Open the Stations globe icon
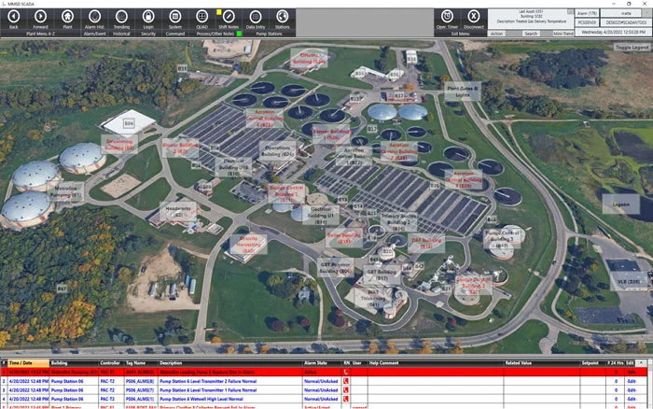 click(x=282, y=16)
